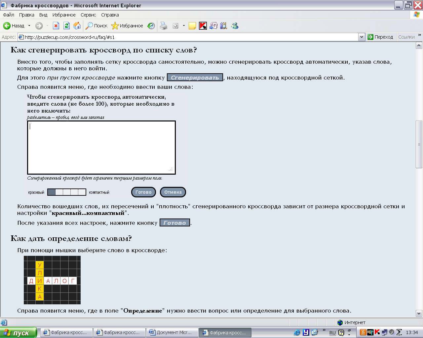Click the black tools tray icon
This screenshot has height=338, width=423.
[x=370, y=332]
